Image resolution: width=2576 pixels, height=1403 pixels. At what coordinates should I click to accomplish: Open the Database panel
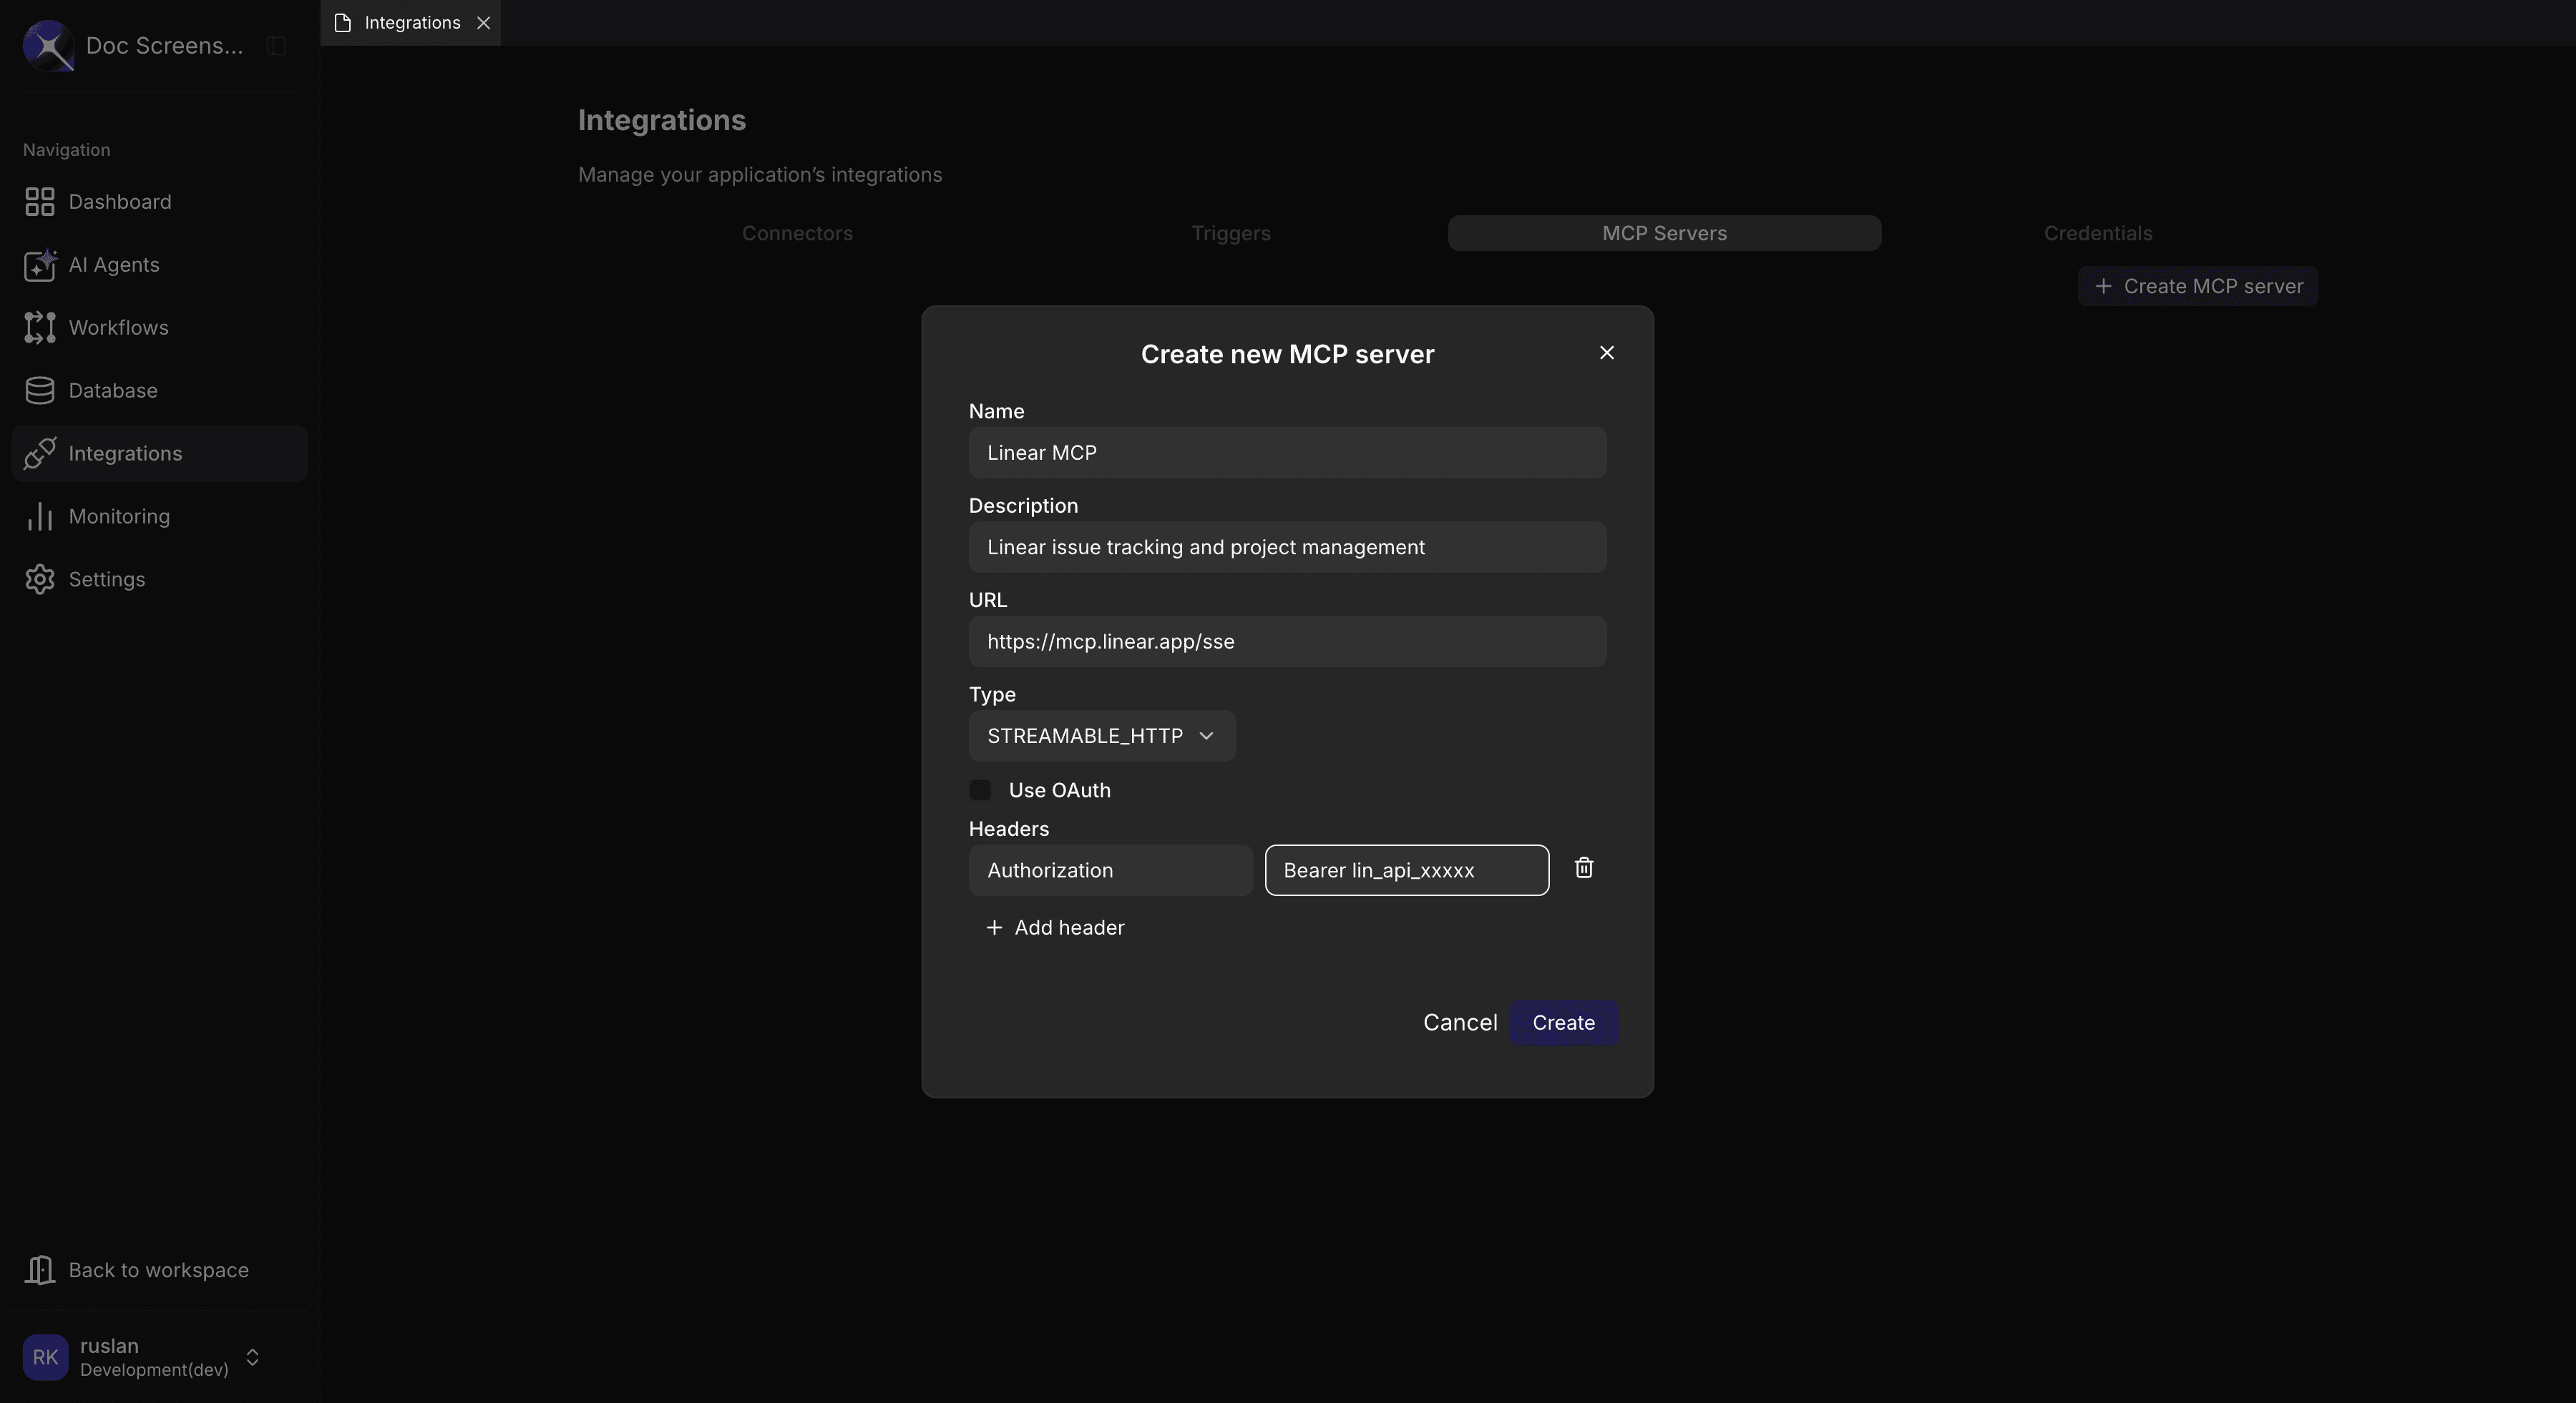coord(112,390)
